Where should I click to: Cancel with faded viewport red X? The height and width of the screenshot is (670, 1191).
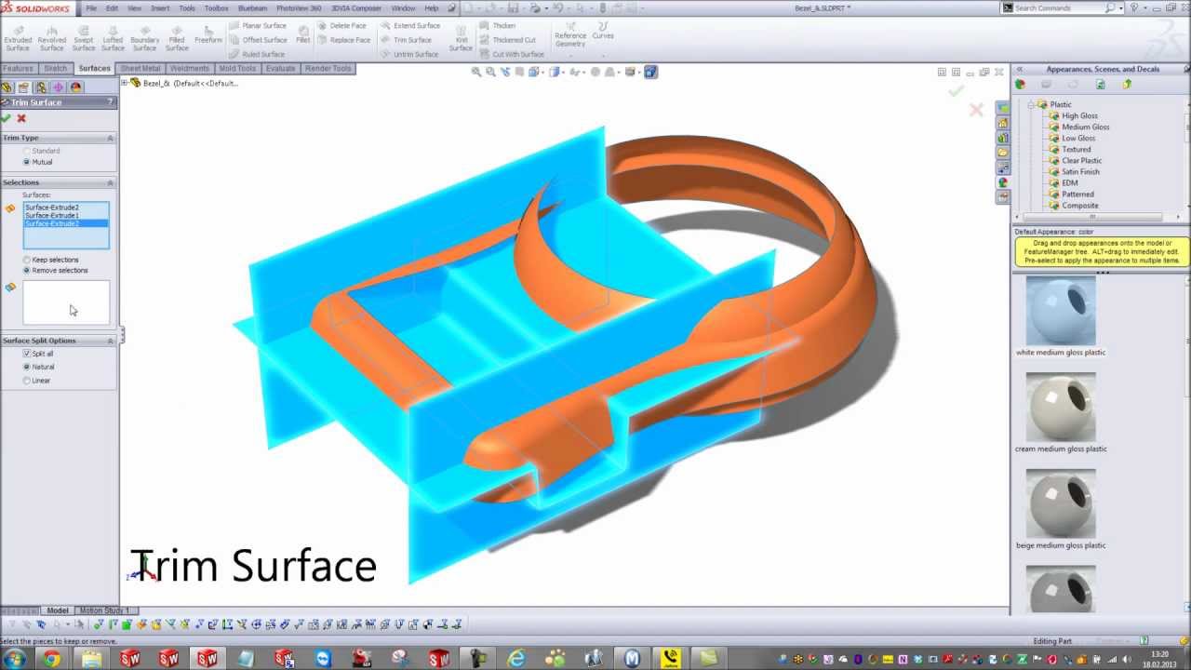(976, 110)
